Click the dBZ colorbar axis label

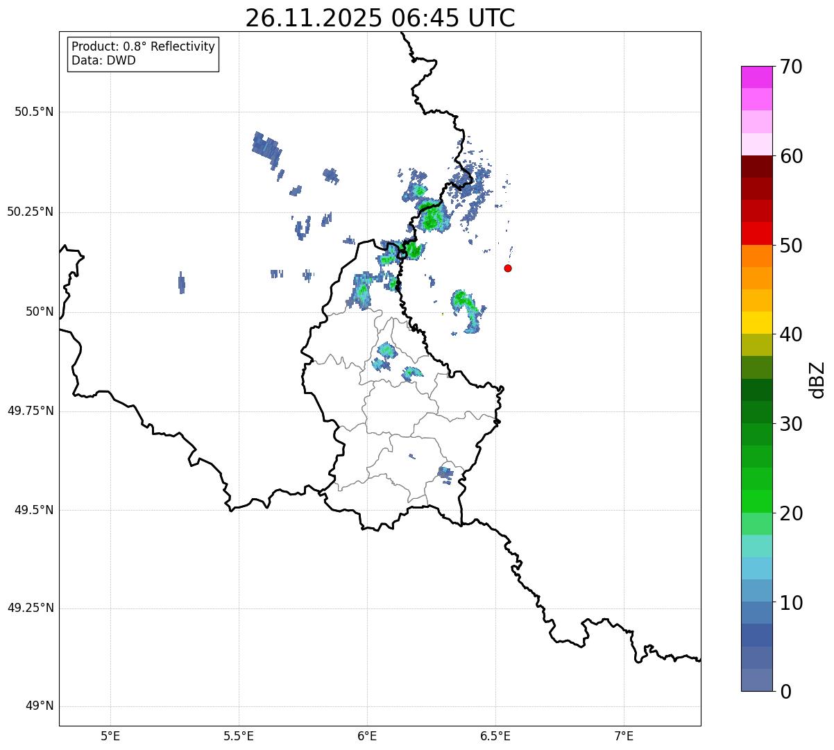click(x=817, y=380)
